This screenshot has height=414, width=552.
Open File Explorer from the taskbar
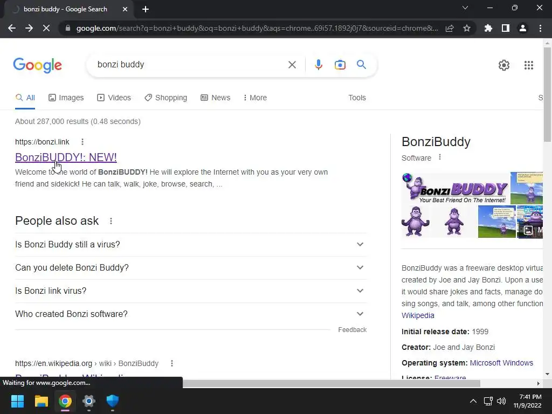point(41,401)
